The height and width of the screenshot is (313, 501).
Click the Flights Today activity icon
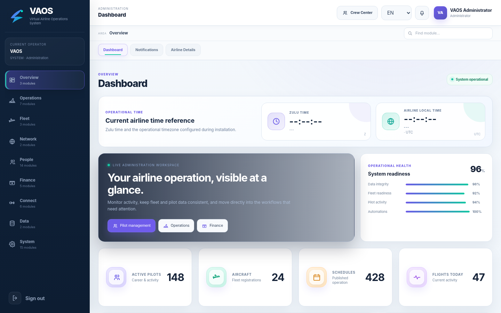[417, 277]
